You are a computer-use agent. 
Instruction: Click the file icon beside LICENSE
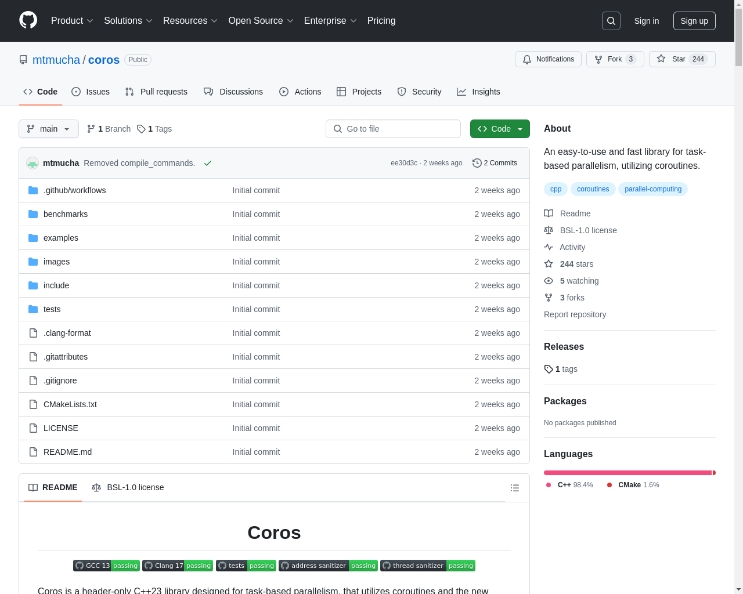click(33, 428)
